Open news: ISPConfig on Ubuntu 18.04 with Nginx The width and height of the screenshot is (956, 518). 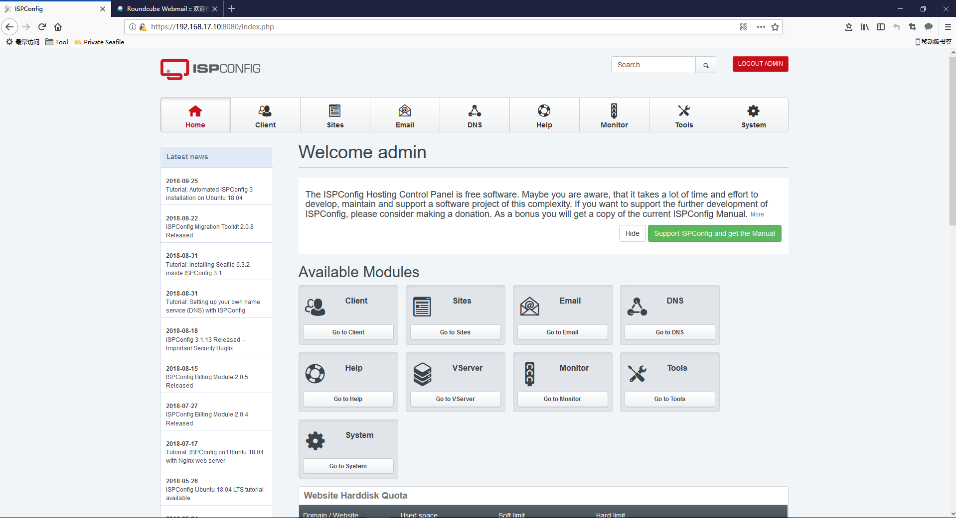(x=215, y=456)
